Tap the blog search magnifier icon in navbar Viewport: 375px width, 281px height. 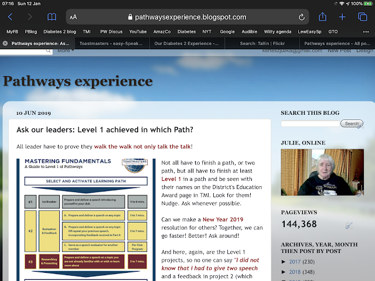[48, 51]
